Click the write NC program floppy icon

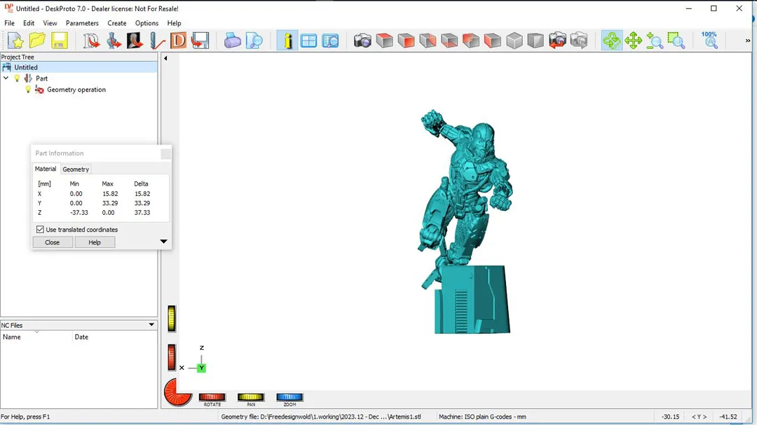200,41
